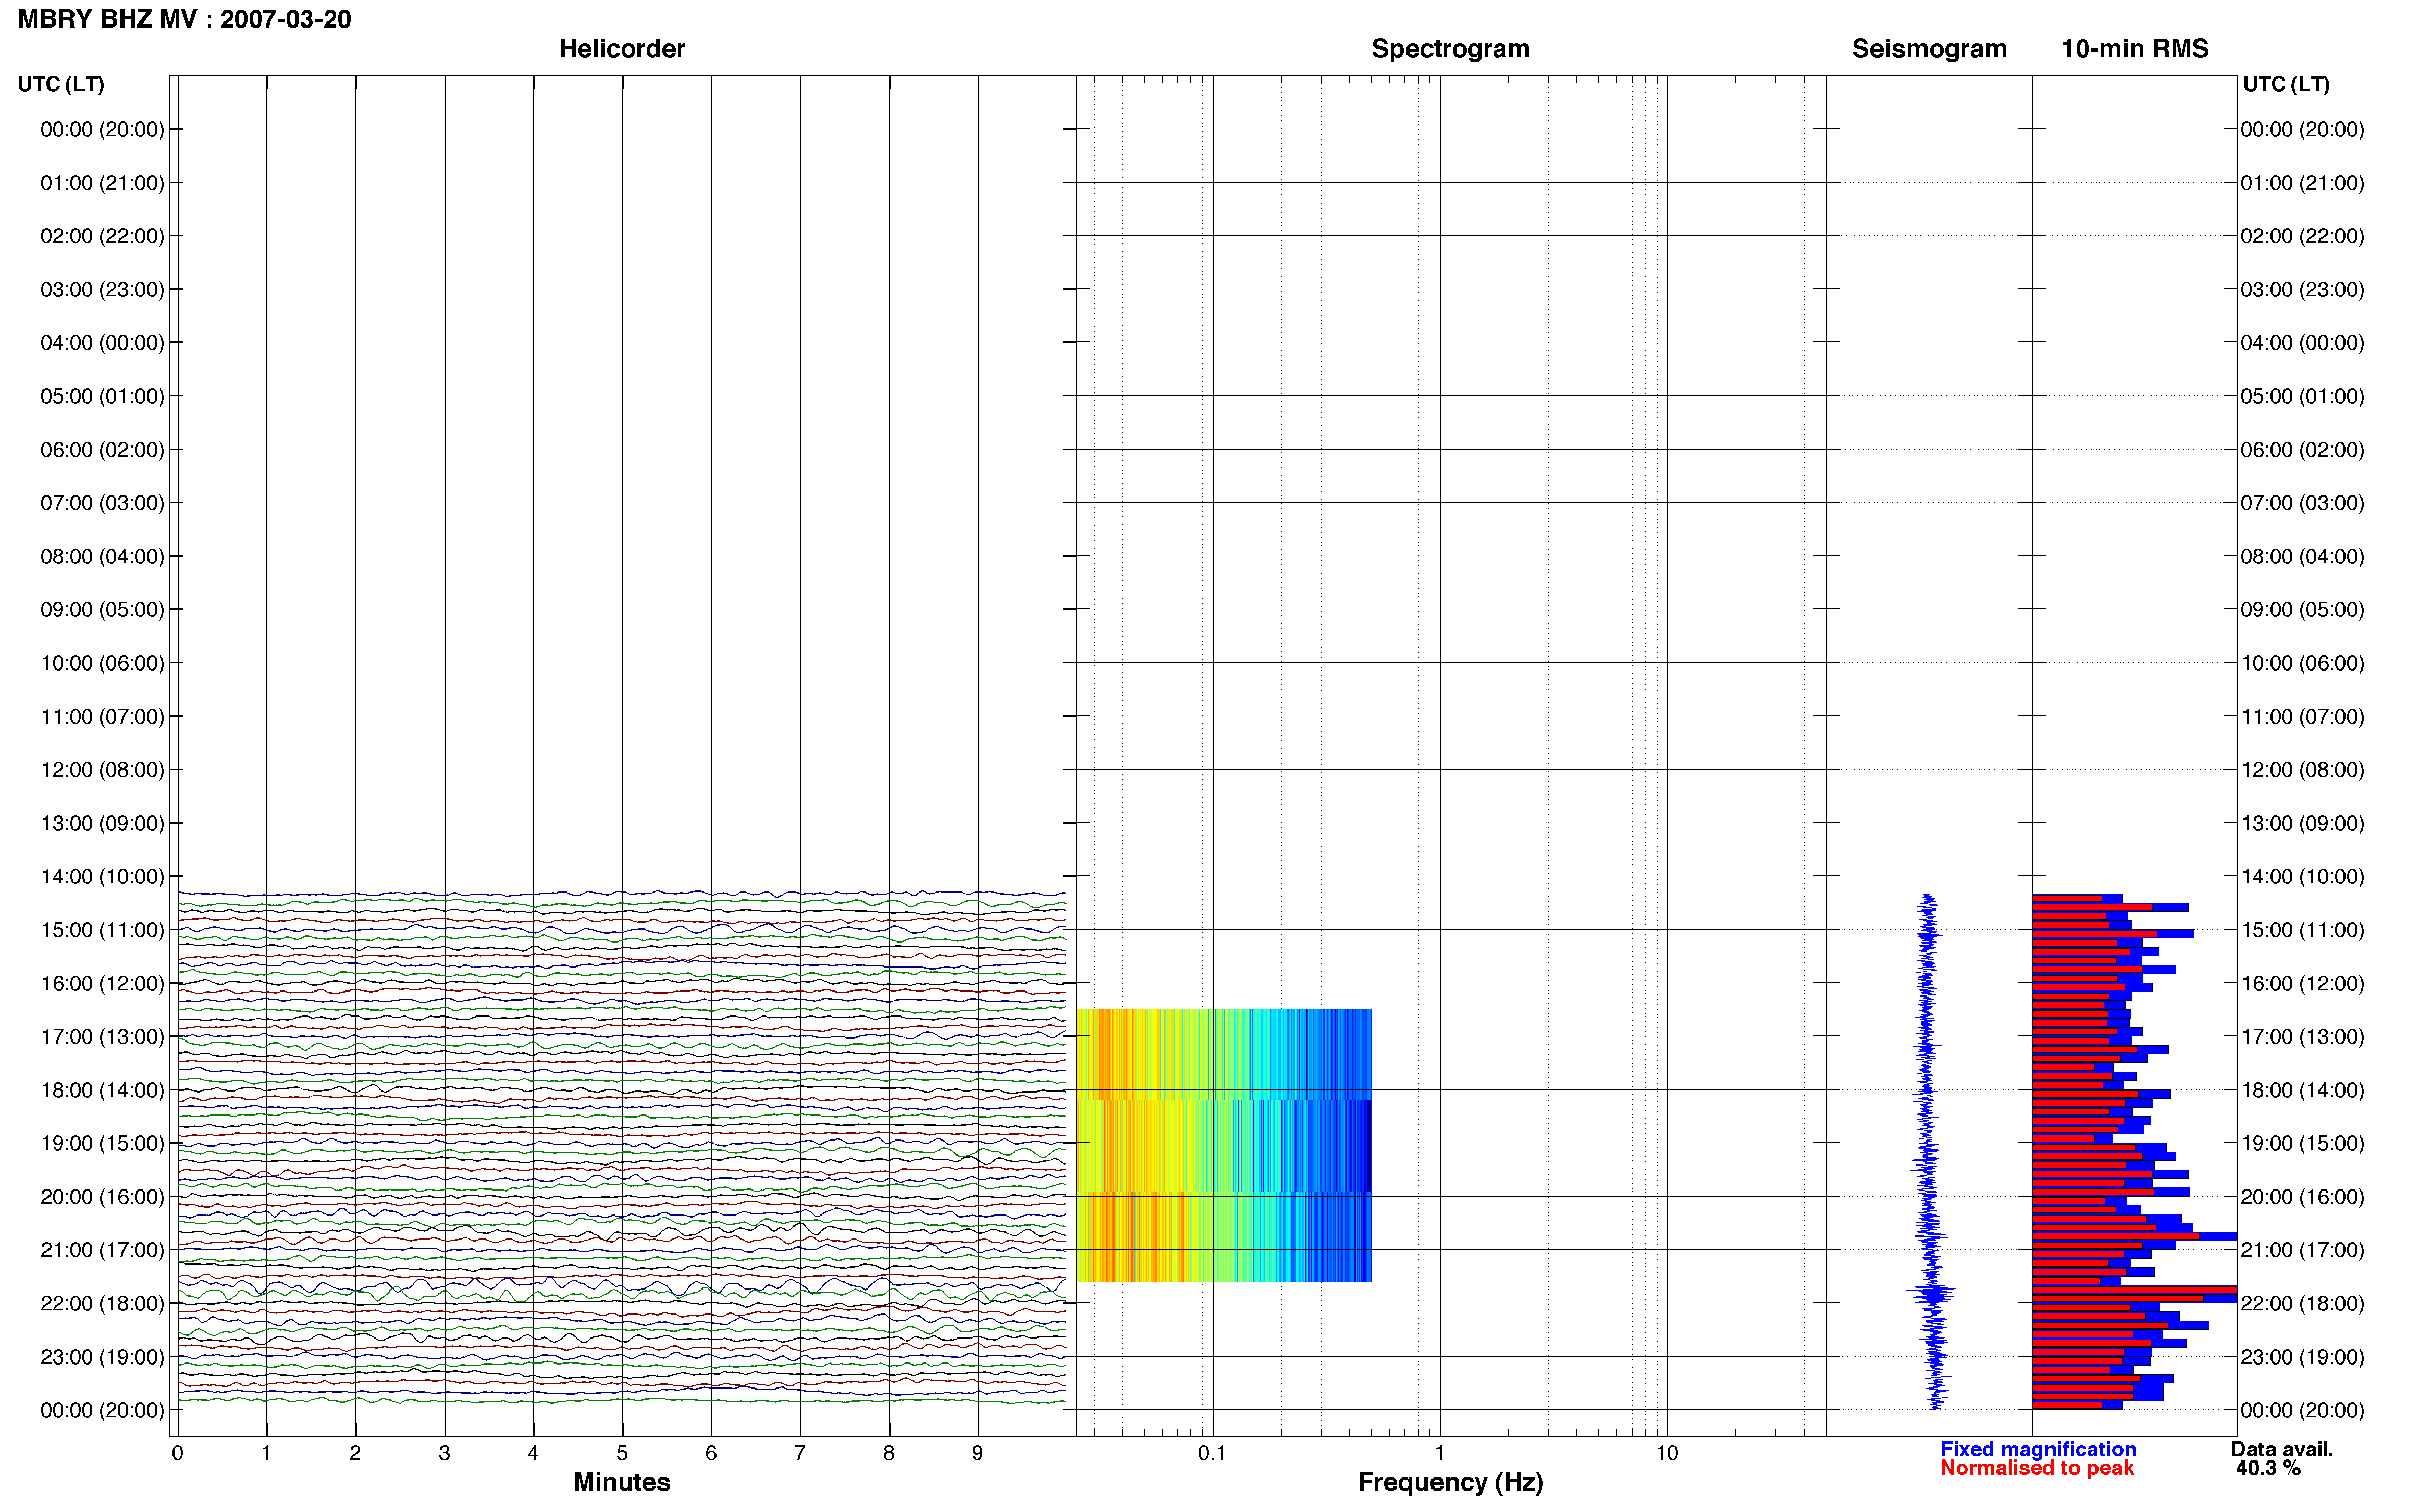Click the left '12:00 (08:00)' time label
The image size is (2419, 1512).
[x=103, y=770]
